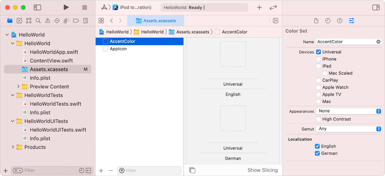The width and height of the screenshot is (385, 176).
Task: Open the Find navigator
Action: (38, 21)
